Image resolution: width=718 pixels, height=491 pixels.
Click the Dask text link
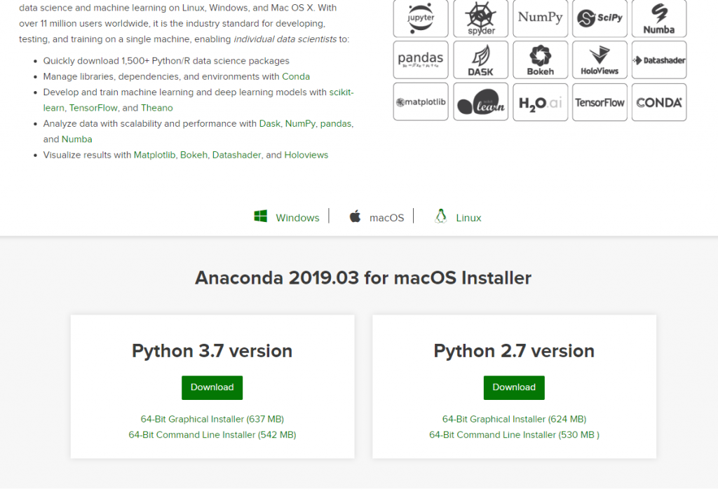pos(270,123)
